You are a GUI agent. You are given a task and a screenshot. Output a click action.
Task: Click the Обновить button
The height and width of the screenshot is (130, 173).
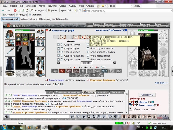[x=147, y=95]
